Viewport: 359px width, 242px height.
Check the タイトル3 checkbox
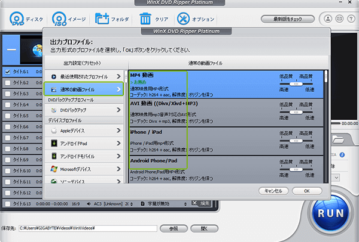(x=8, y=94)
